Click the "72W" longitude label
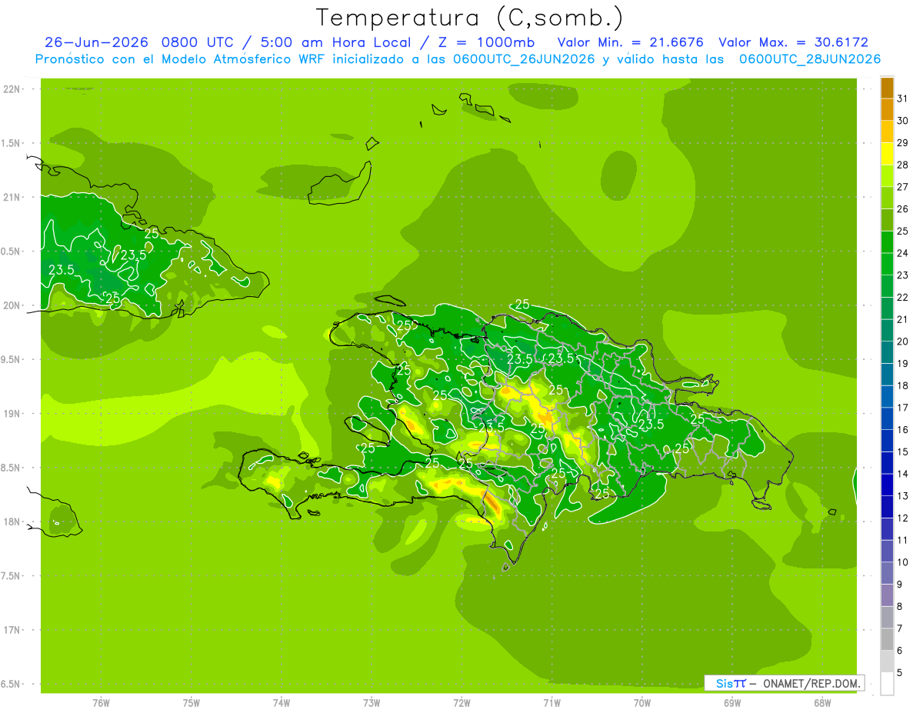The image size is (923, 713). tap(461, 702)
